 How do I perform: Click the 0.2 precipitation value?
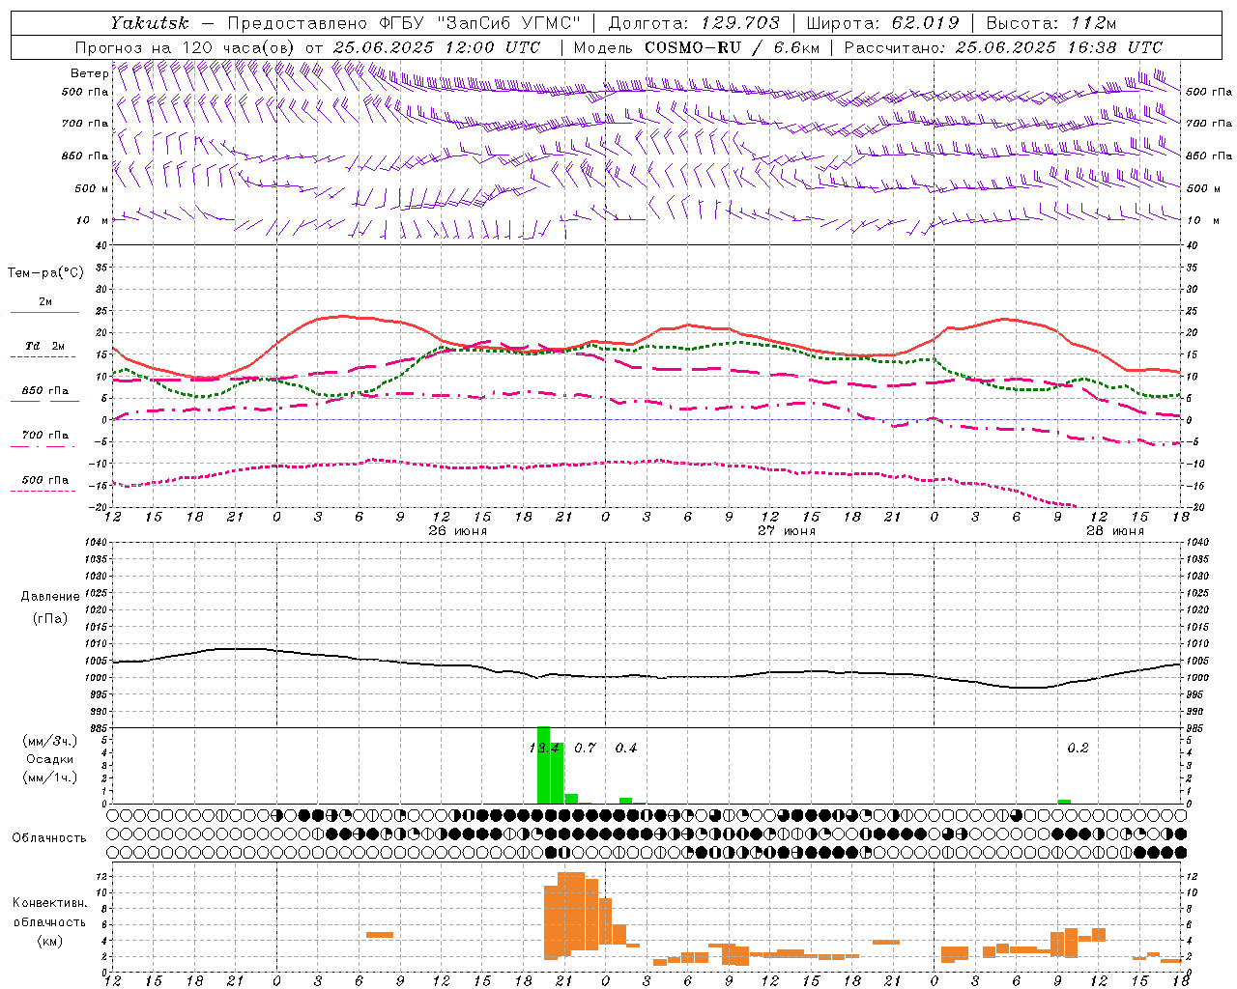click(x=1078, y=749)
